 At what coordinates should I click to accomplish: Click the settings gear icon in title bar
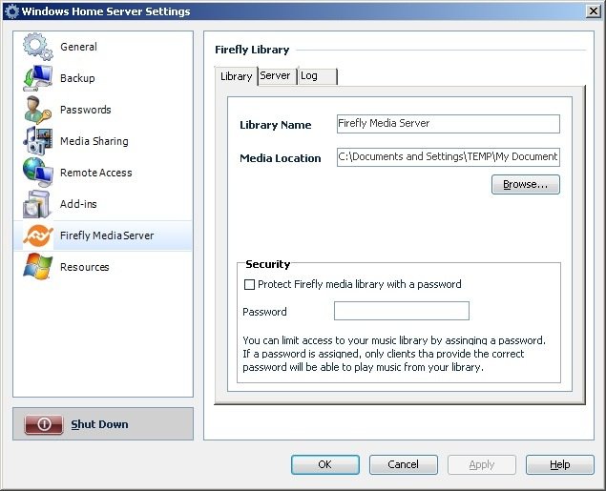(x=11, y=11)
